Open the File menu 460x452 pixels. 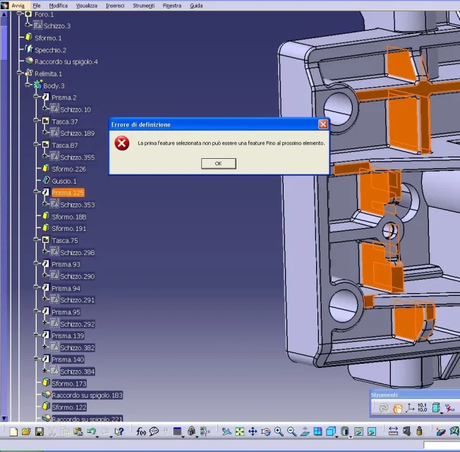point(37,6)
